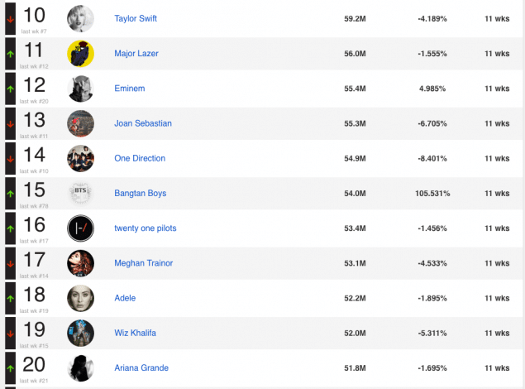Click Eminem's black-and-white avatar
This screenshot has height=389, width=525.
coord(80,89)
